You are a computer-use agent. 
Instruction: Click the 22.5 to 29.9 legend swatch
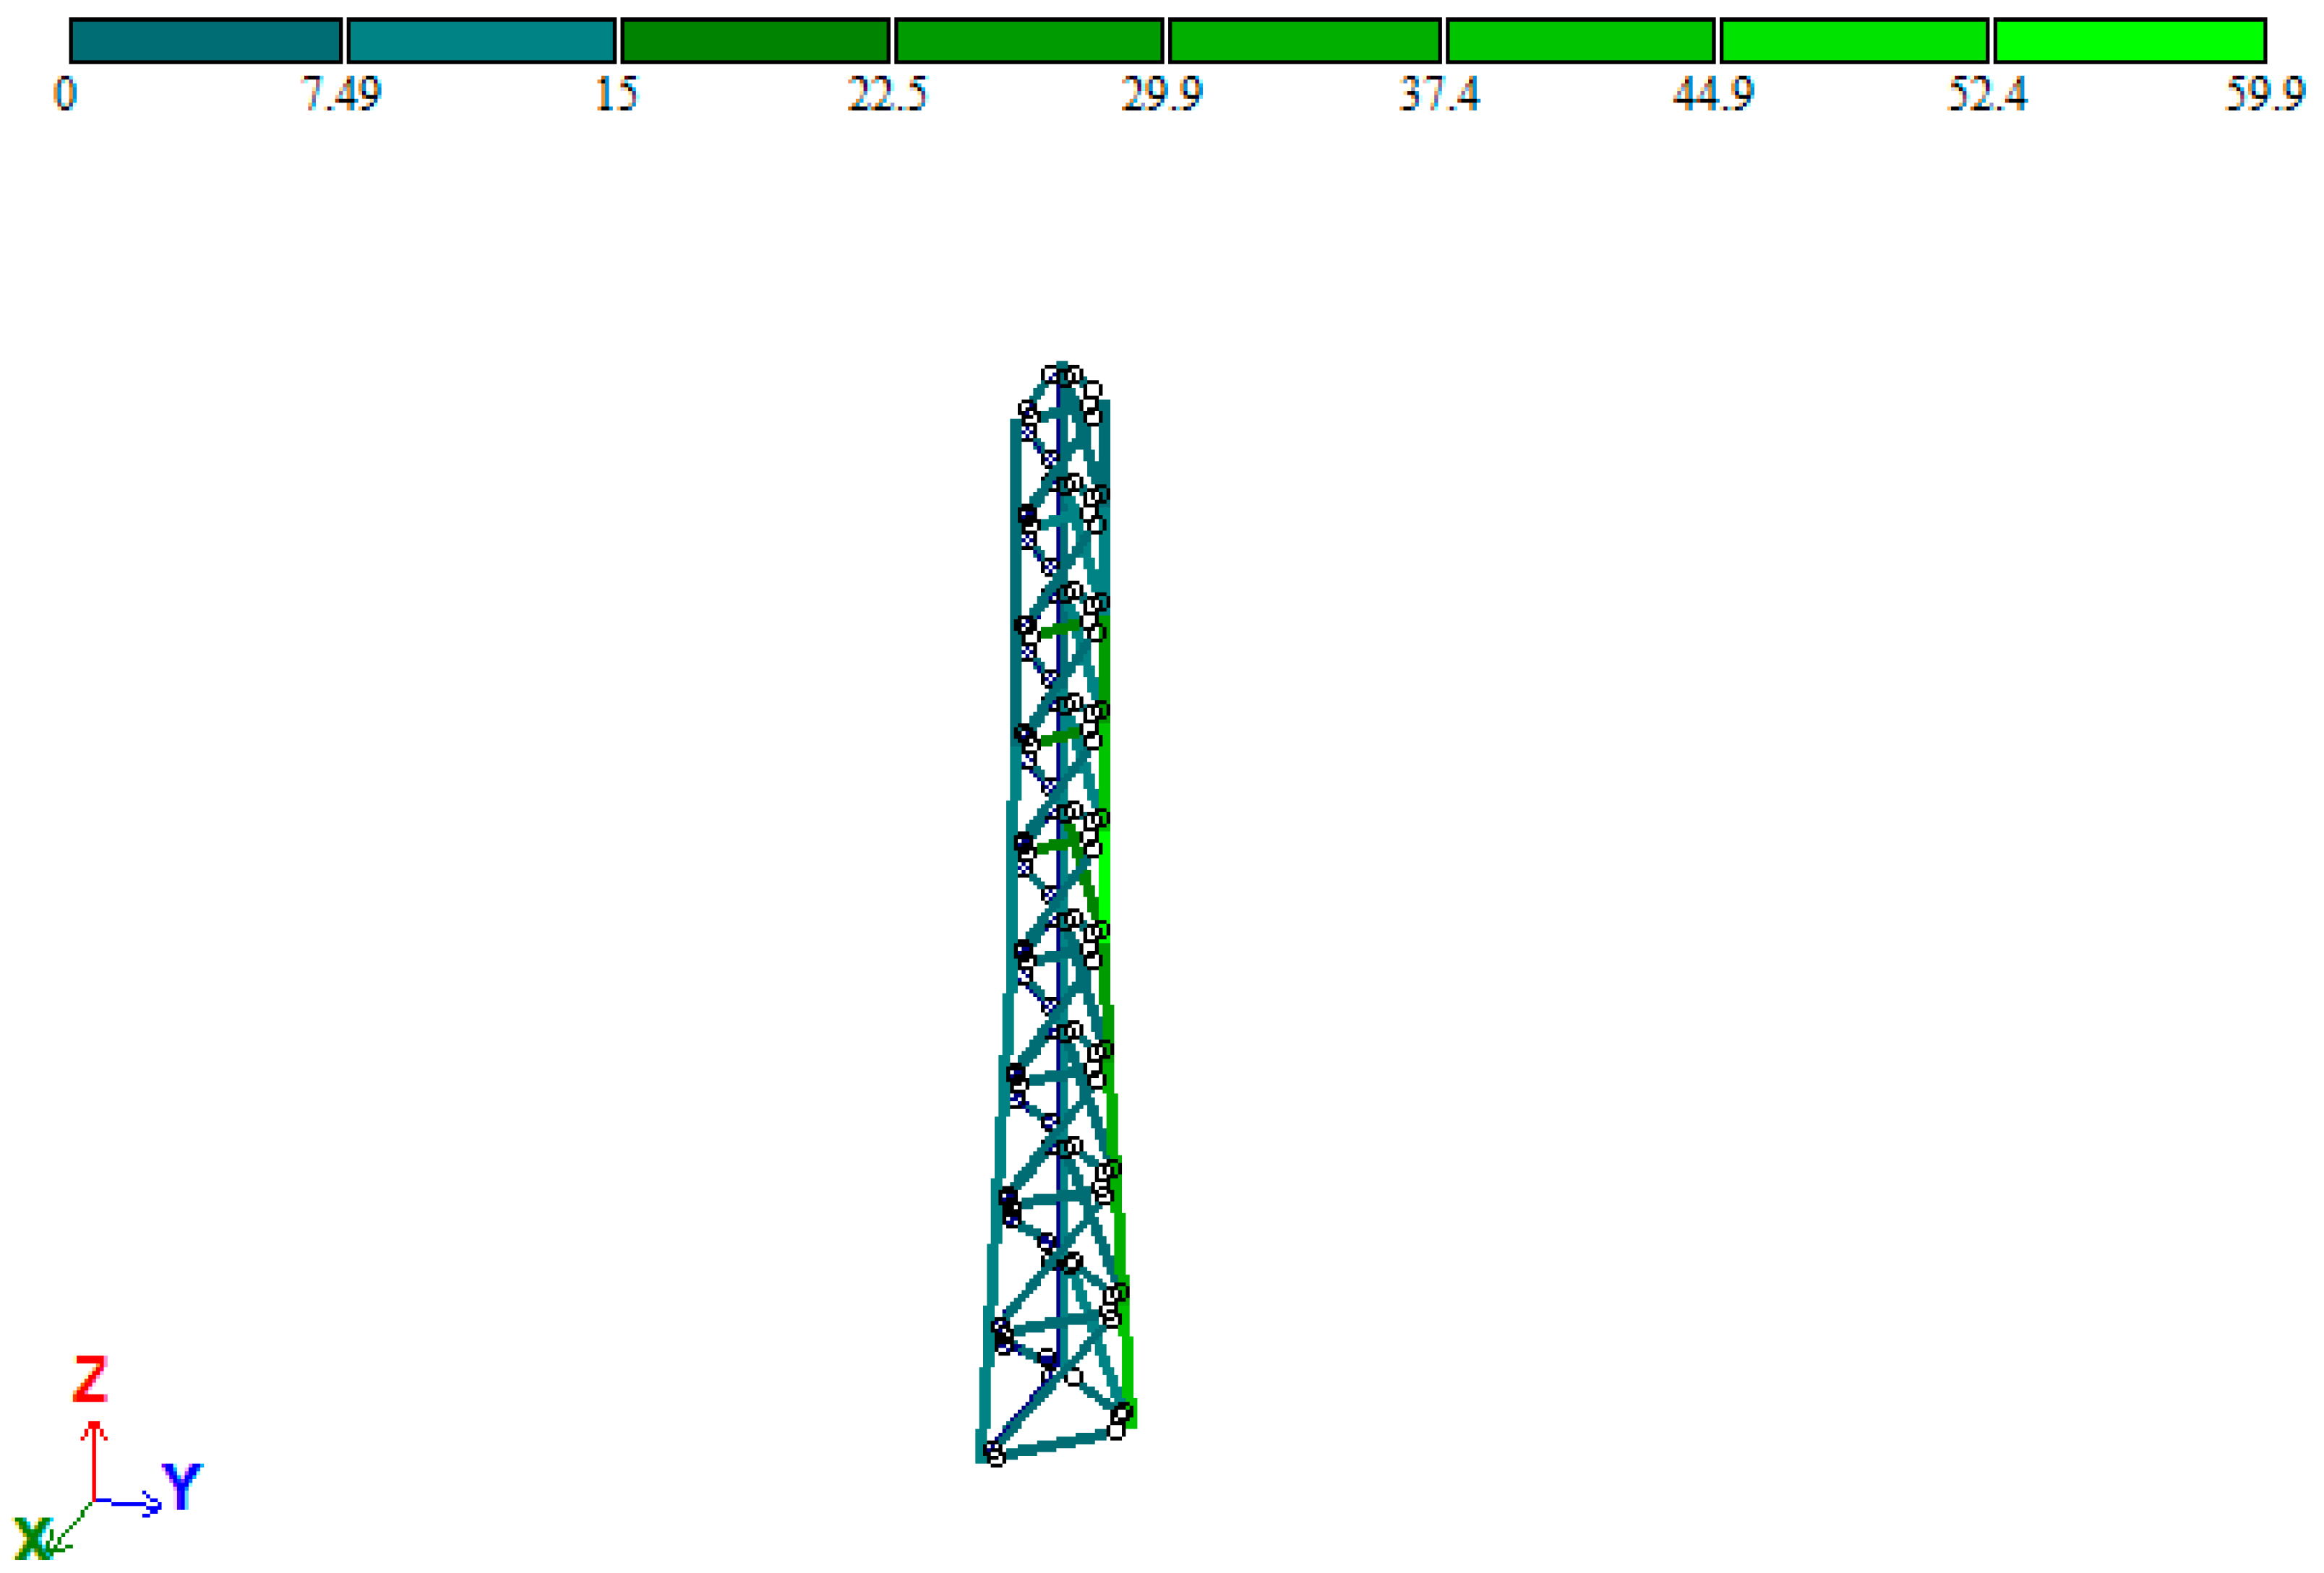click(x=1029, y=41)
